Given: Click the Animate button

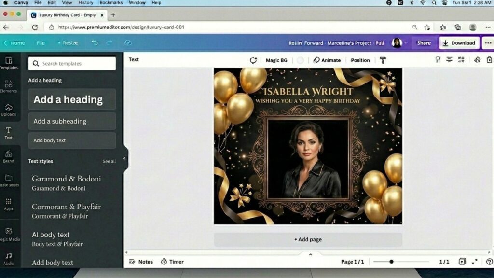Looking at the screenshot, I should point(327,60).
